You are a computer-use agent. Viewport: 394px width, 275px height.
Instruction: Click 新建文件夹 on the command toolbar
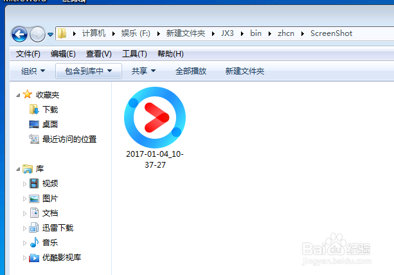pyautogui.click(x=244, y=71)
